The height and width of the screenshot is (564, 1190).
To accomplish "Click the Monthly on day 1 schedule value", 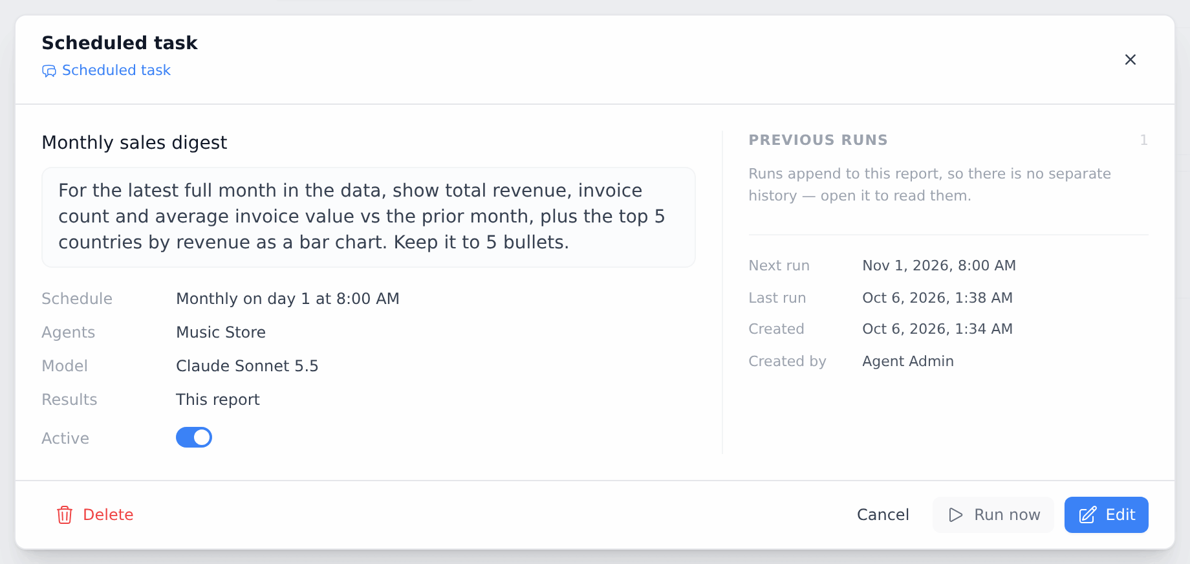I will [288, 299].
